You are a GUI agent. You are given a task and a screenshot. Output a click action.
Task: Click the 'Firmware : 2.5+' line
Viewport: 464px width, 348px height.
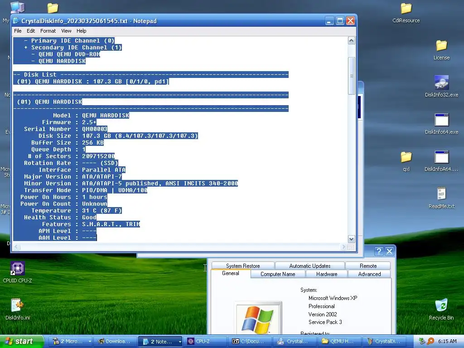point(69,122)
